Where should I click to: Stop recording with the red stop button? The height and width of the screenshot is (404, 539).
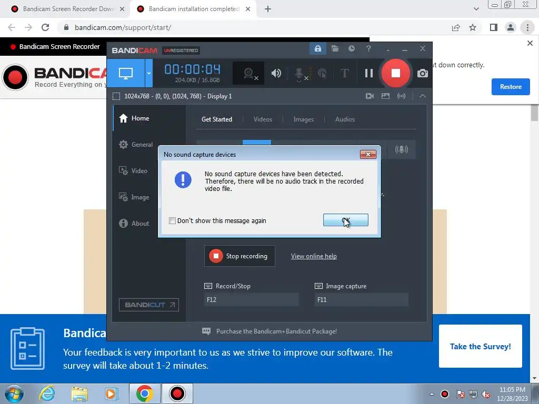coord(395,73)
